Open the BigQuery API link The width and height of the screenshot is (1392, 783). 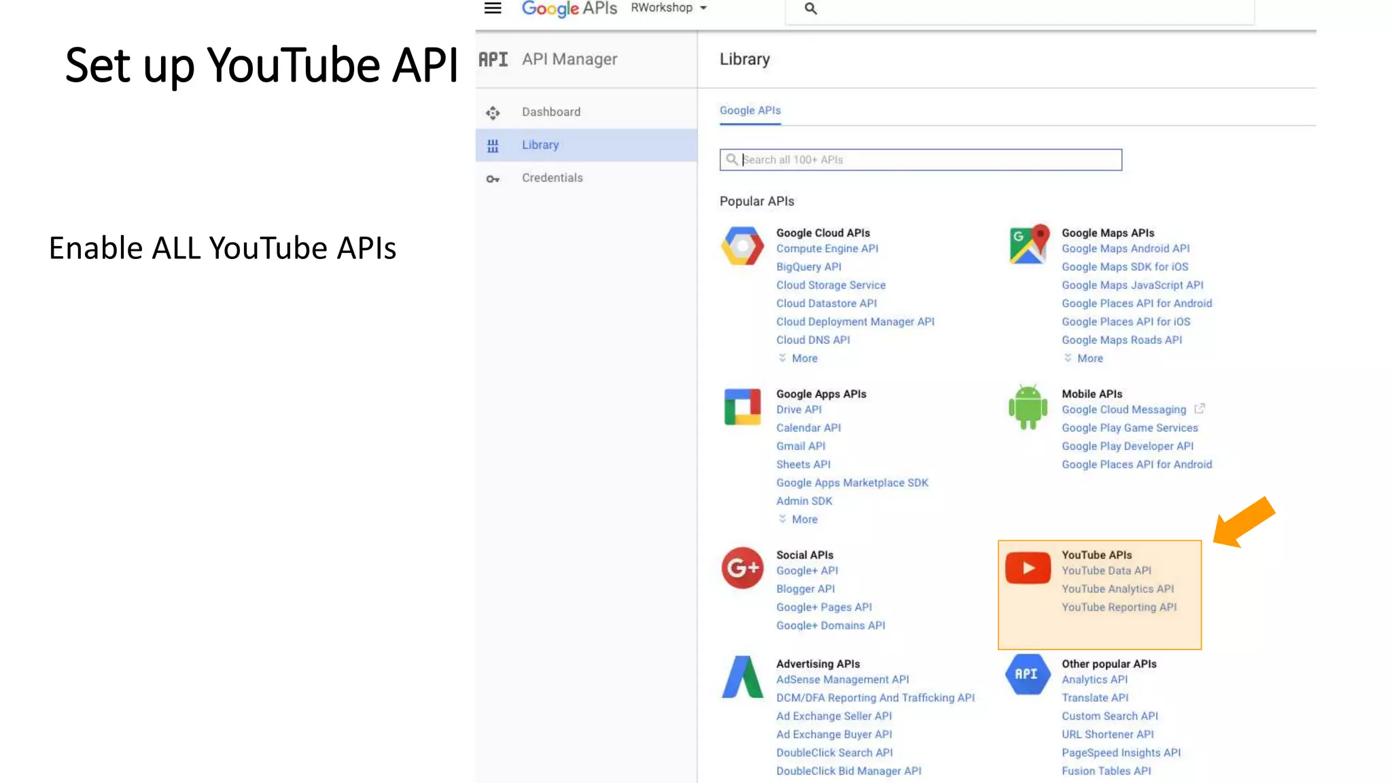click(809, 267)
